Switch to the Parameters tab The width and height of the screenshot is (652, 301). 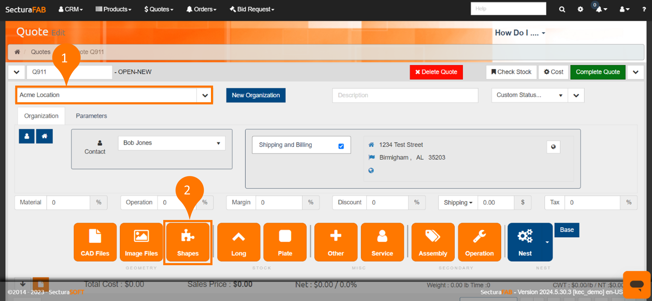pos(91,116)
